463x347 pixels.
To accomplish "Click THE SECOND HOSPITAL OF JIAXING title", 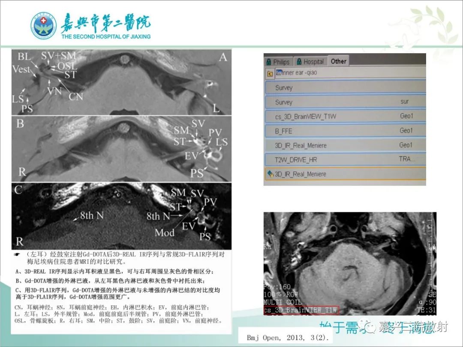I will [106, 36].
